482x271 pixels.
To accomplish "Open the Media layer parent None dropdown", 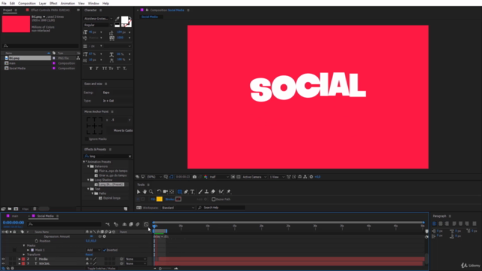I will click(136, 259).
